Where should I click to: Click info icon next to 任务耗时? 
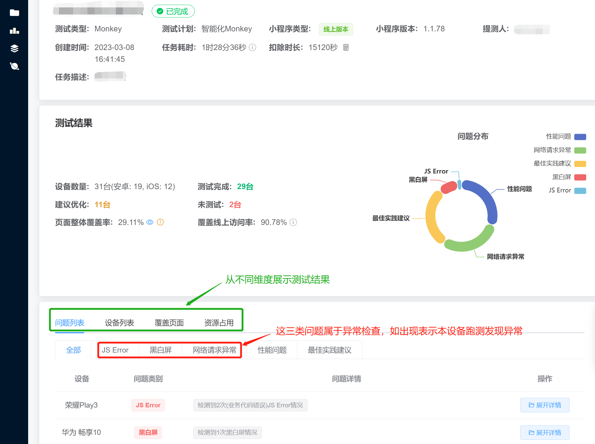tap(252, 47)
